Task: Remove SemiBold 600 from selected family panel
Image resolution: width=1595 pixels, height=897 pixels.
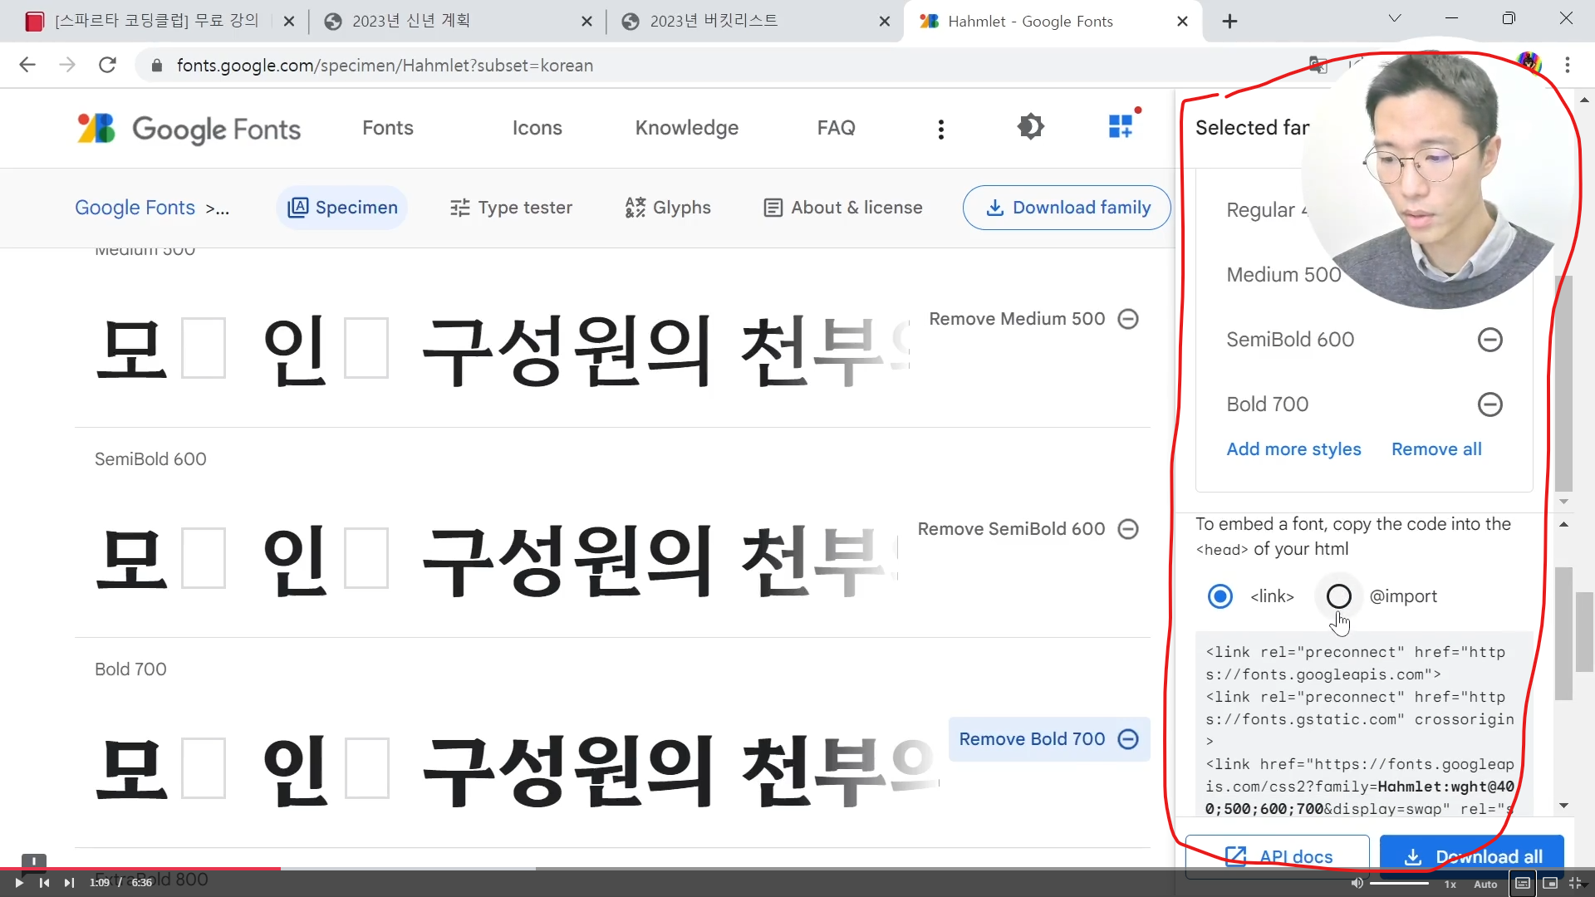Action: pos(1489,340)
